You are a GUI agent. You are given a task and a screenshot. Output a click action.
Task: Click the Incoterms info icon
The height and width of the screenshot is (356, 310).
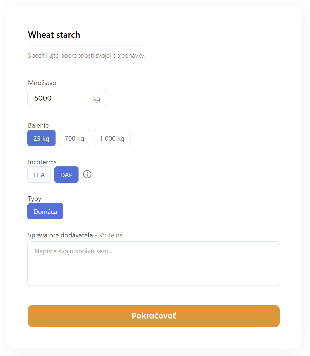[x=87, y=174]
